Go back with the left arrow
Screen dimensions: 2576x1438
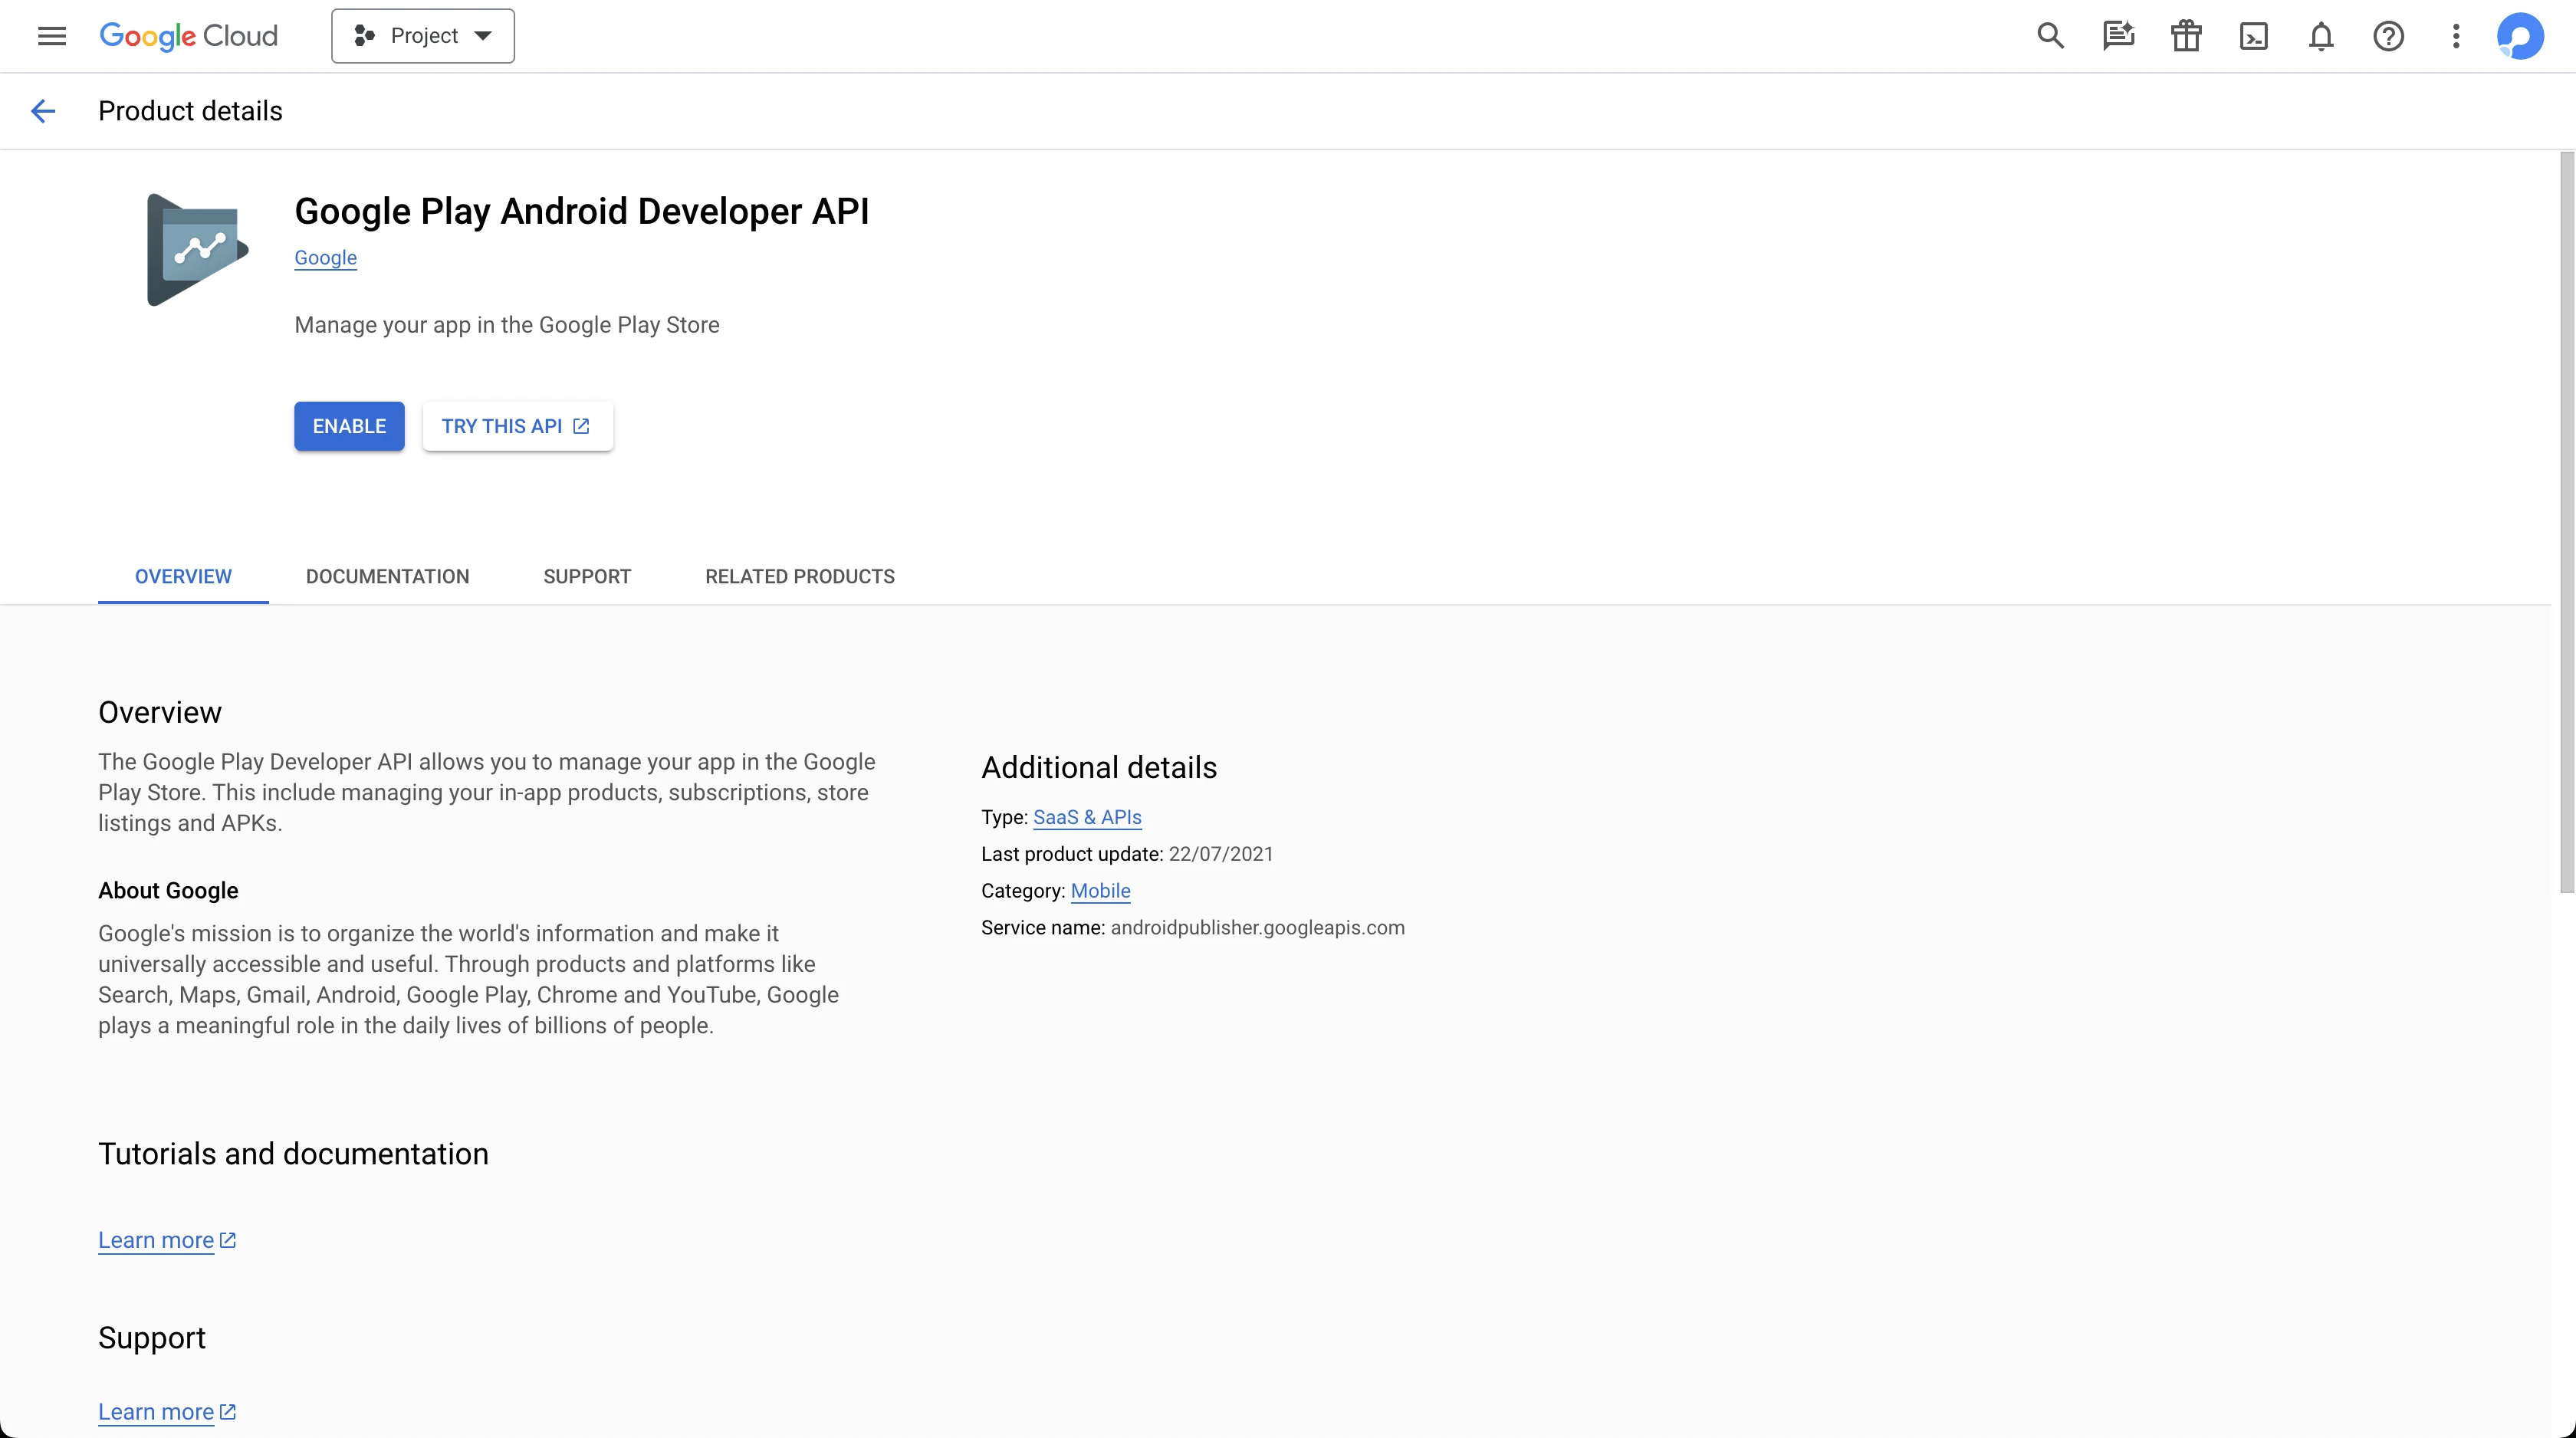[x=43, y=111]
